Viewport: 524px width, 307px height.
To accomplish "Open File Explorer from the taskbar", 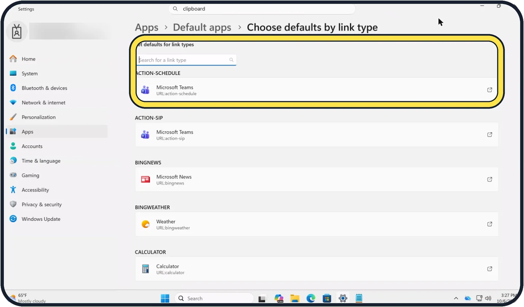I will [x=295, y=298].
